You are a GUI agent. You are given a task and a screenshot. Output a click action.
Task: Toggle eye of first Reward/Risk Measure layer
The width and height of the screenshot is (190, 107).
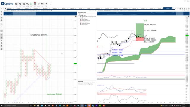81,21
